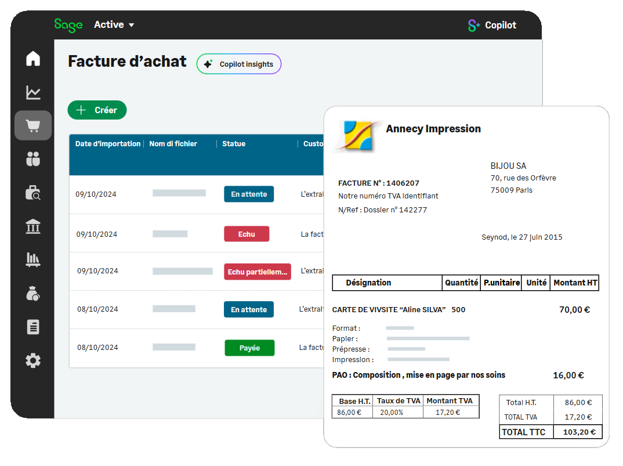Expand the Active dropdown in header

coord(114,25)
